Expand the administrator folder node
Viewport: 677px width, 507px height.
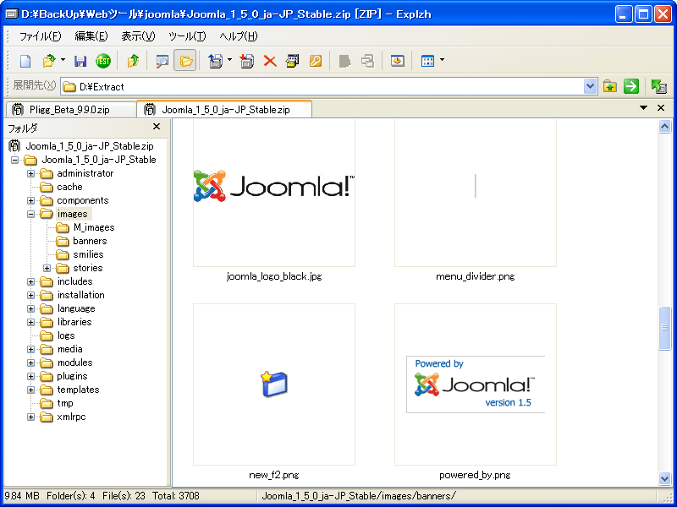pyautogui.click(x=30, y=173)
